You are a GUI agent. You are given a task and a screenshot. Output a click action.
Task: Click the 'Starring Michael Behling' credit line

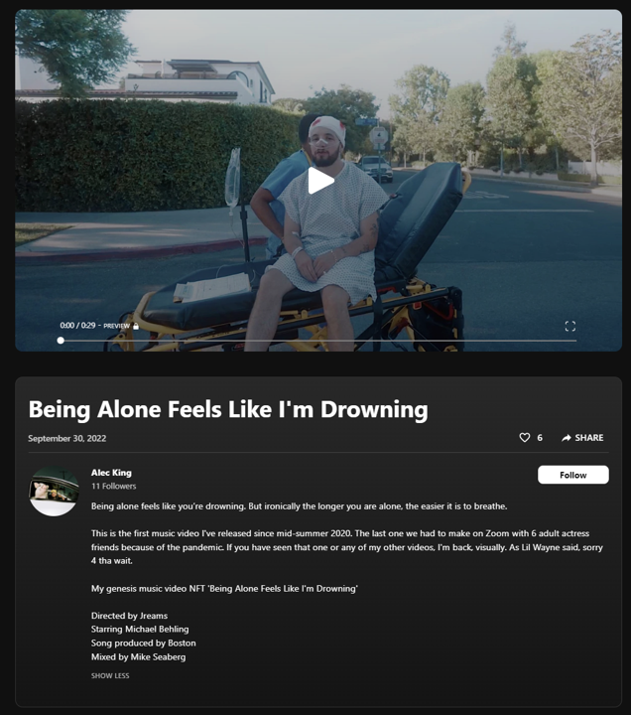[140, 630]
